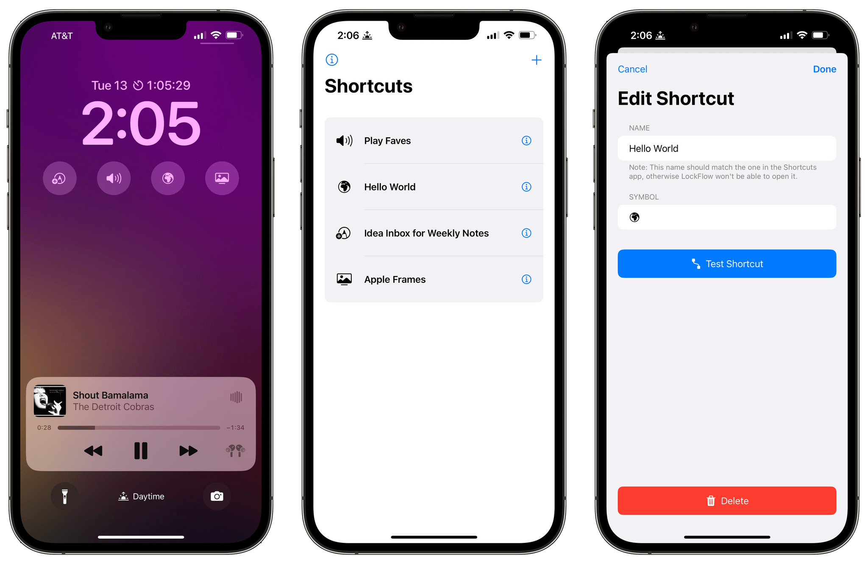This screenshot has width=868, height=564.
Task: Tap the add new shortcut plus button
Action: point(537,60)
